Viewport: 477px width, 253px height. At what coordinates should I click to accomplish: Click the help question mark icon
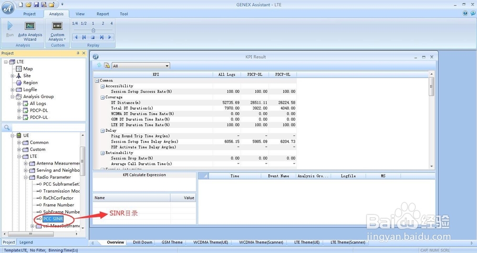click(465, 13)
